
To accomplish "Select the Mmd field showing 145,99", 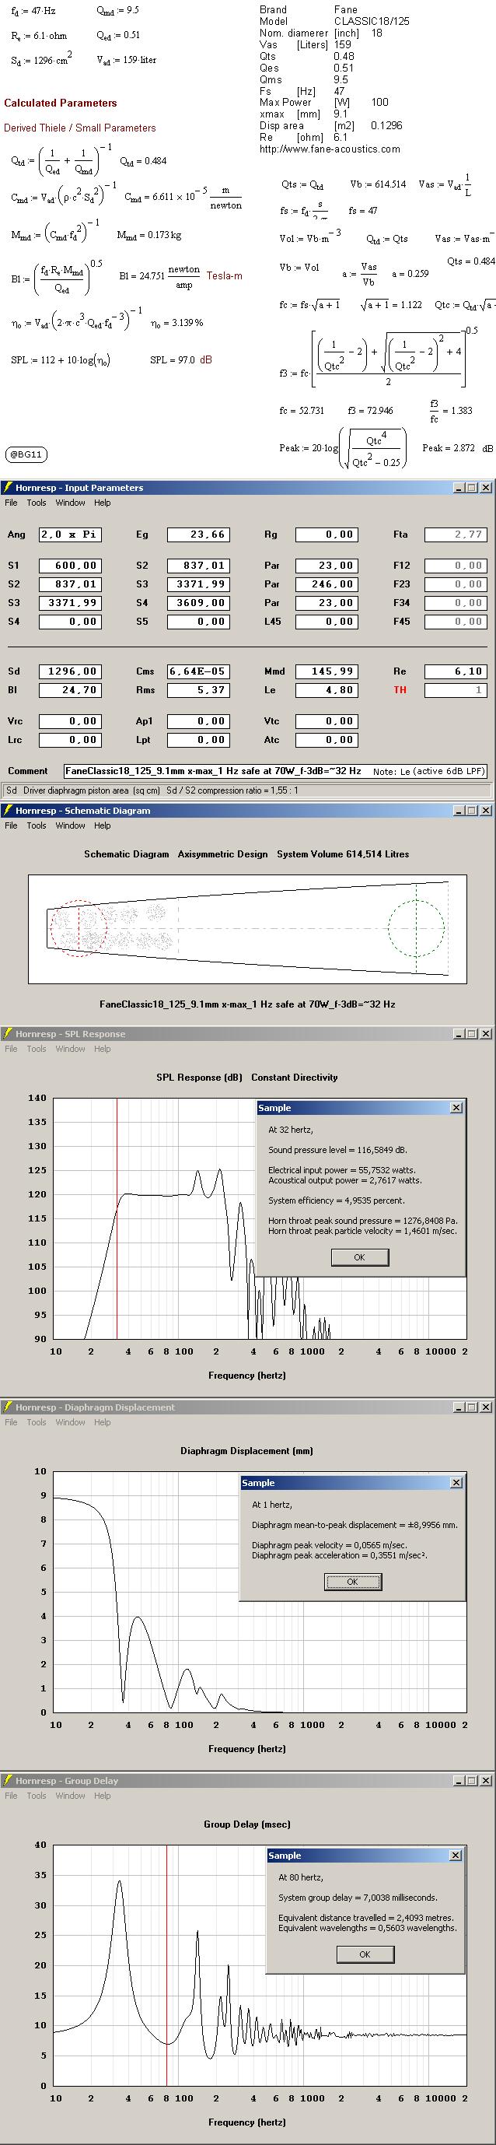I will [x=327, y=671].
